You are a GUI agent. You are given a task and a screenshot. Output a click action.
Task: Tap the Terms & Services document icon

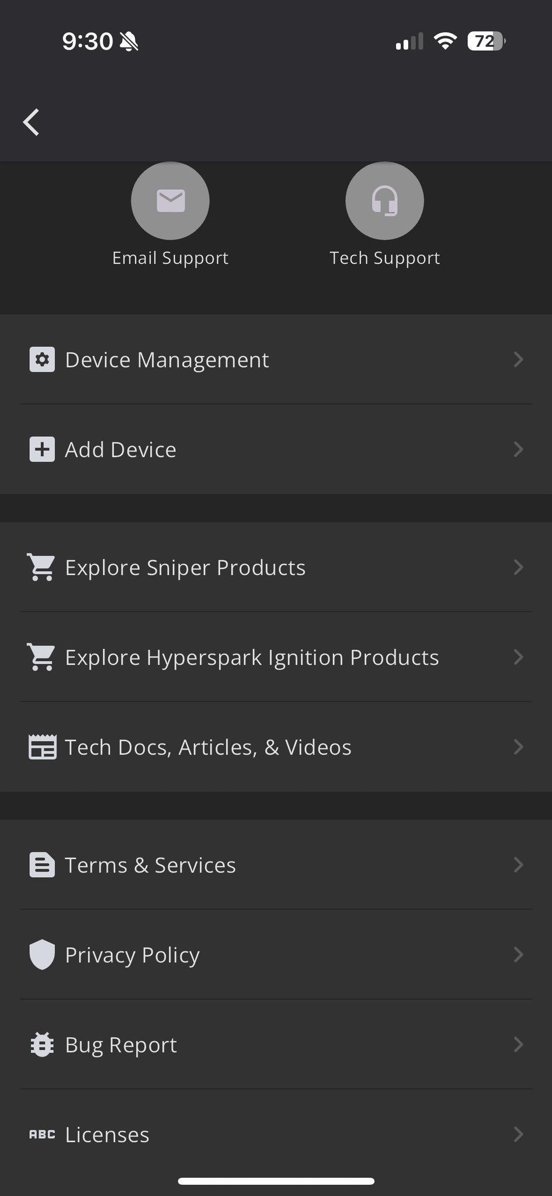[42, 865]
